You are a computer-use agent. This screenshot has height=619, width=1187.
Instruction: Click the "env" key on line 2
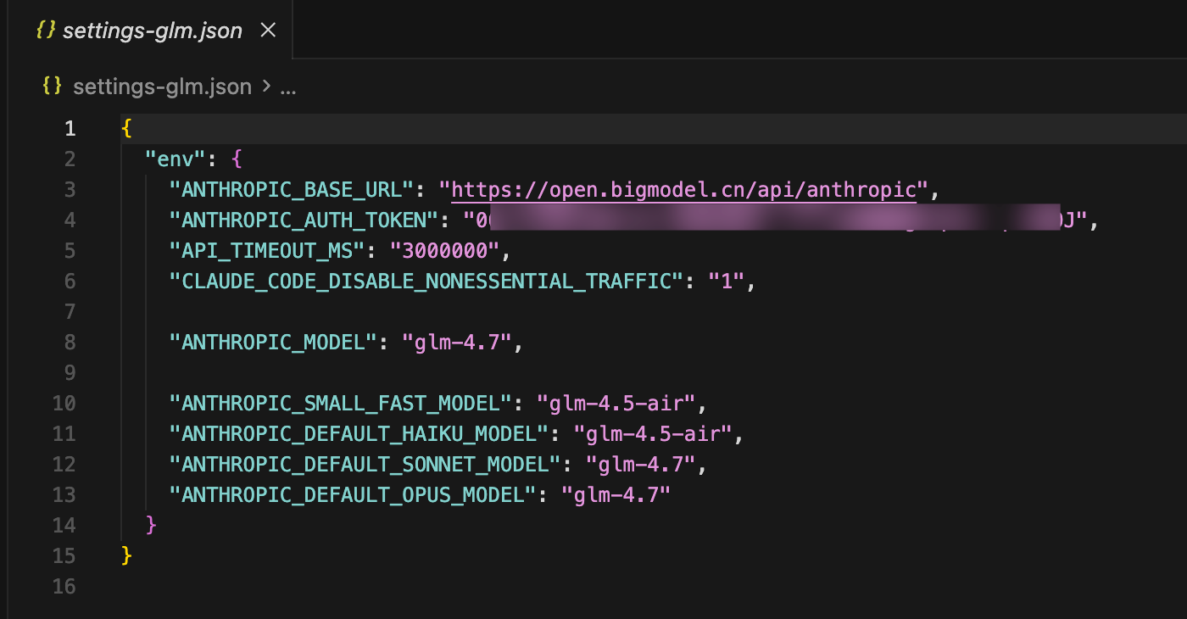point(176,159)
